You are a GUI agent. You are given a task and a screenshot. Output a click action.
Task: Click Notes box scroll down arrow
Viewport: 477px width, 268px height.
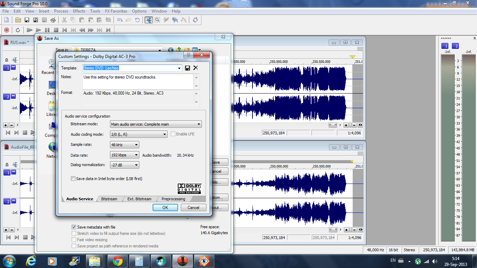(x=197, y=86)
